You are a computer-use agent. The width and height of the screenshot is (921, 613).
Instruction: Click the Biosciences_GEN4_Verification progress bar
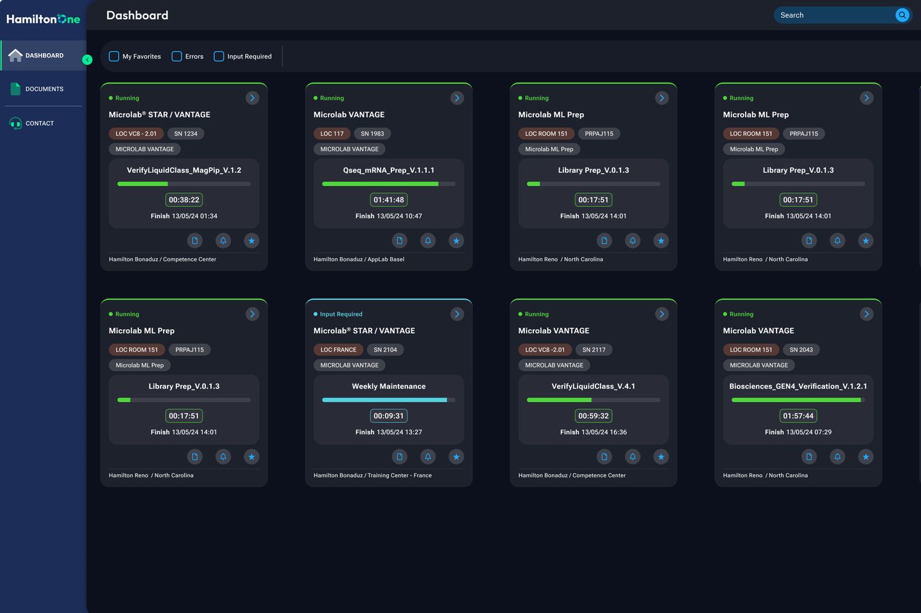tap(798, 400)
